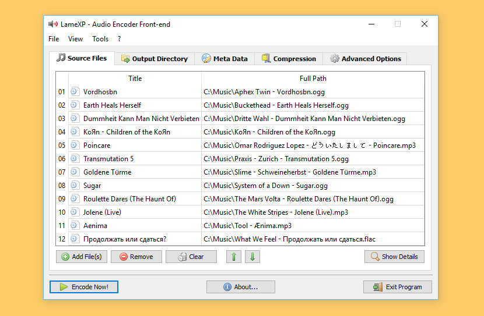This screenshot has height=316, width=484.
Task: Click the audio file icon beside Vordhosbn
Action: (75, 92)
